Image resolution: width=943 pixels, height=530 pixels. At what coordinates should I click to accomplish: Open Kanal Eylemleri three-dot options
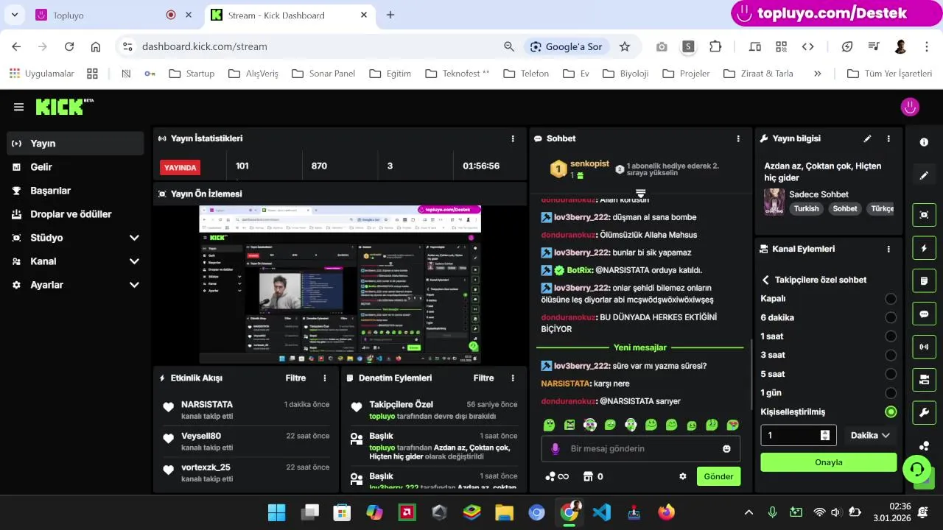point(888,249)
